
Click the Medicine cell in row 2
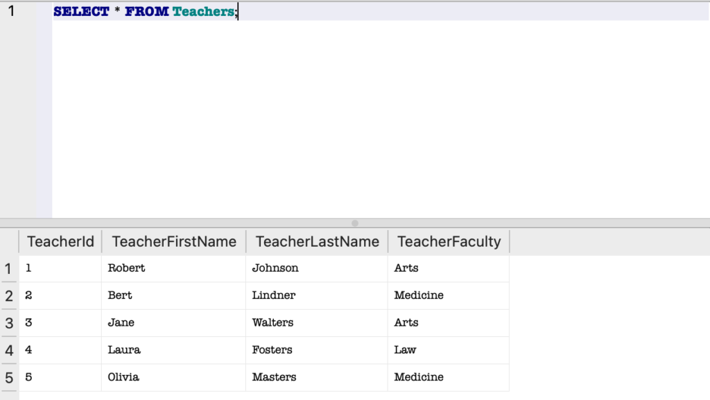click(419, 295)
